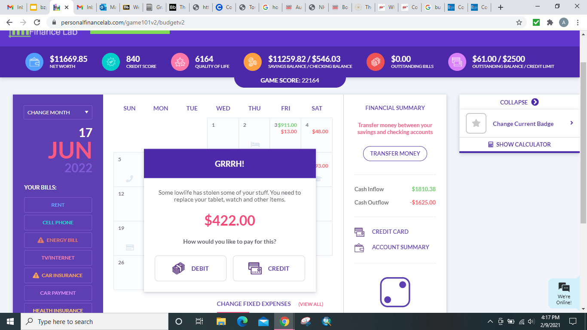Collapse the right panel with the chevron

[x=535, y=102]
